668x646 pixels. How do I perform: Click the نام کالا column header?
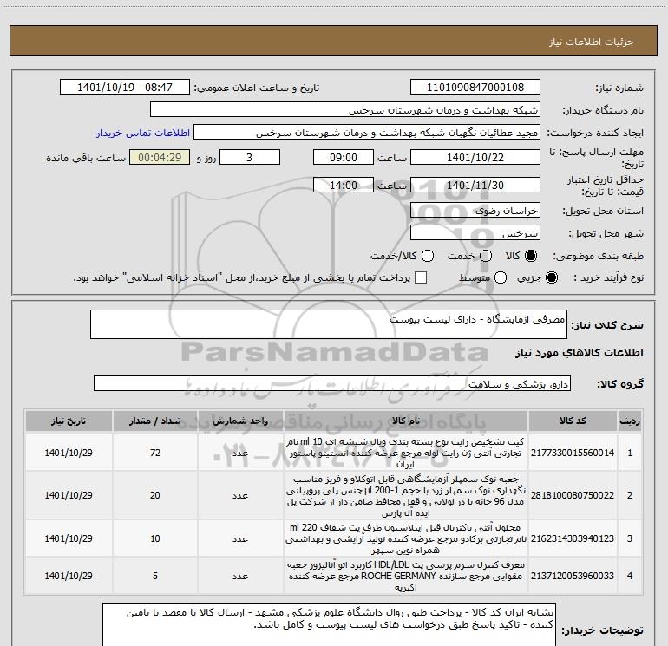[x=406, y=421]
